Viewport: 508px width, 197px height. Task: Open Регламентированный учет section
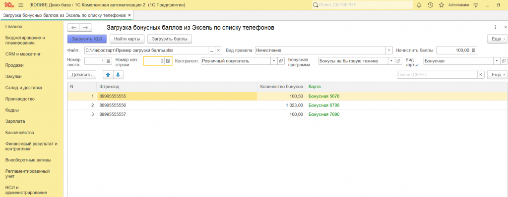tap(27, 174)
